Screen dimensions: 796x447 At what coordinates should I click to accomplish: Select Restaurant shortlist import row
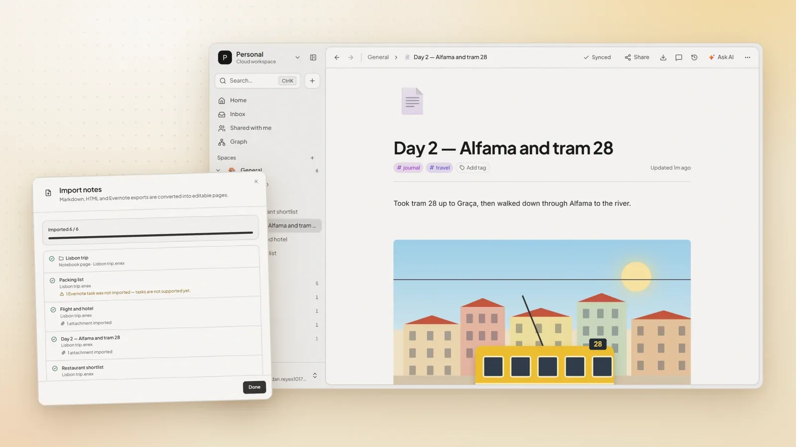pos(155,369)
